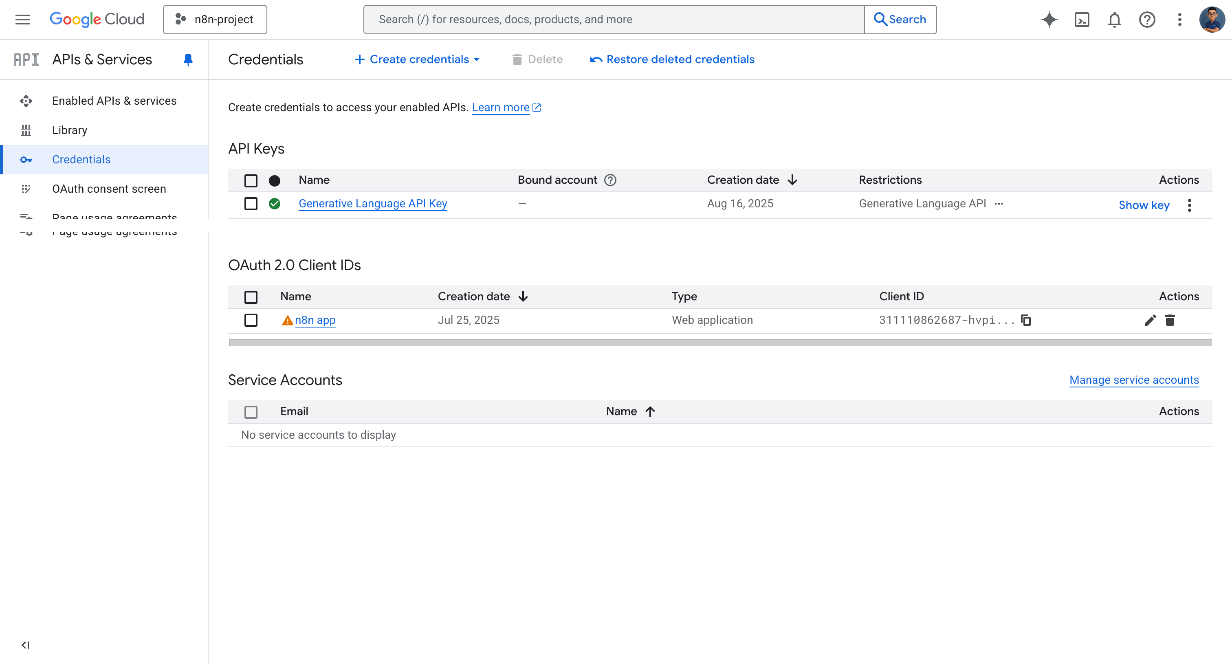
Task: Edit the n8n app OAuth client
Action: coord(1150,320)
